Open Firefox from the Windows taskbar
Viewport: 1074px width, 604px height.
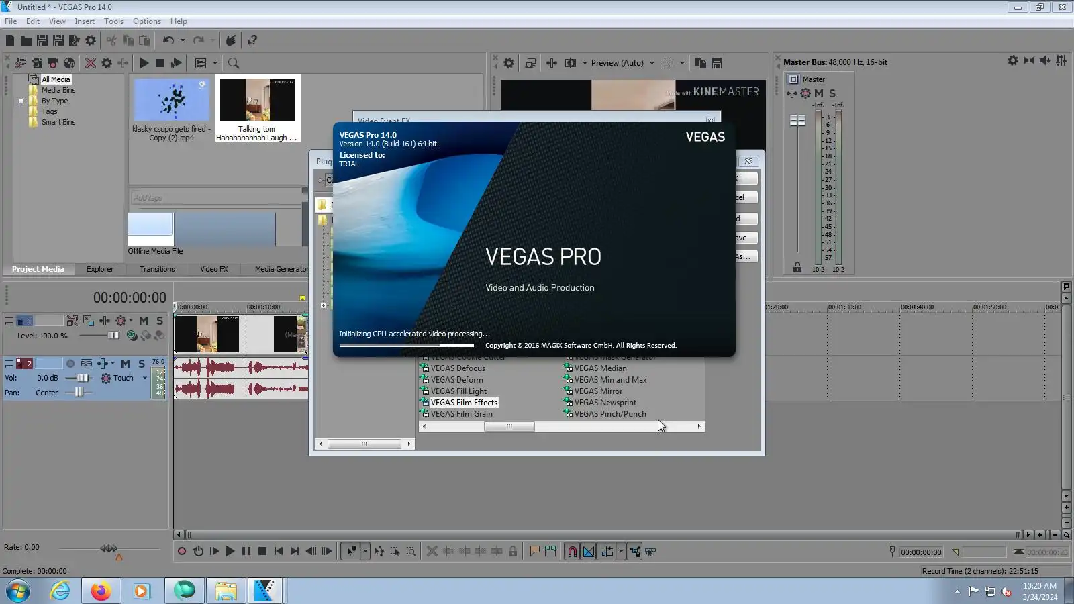[101, 591]
